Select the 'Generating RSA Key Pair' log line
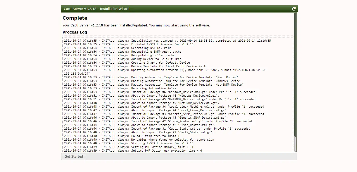The image size is (357, 172). 118,48
